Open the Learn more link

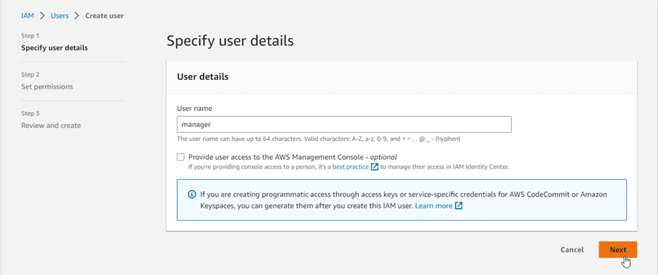pos(434,206)
